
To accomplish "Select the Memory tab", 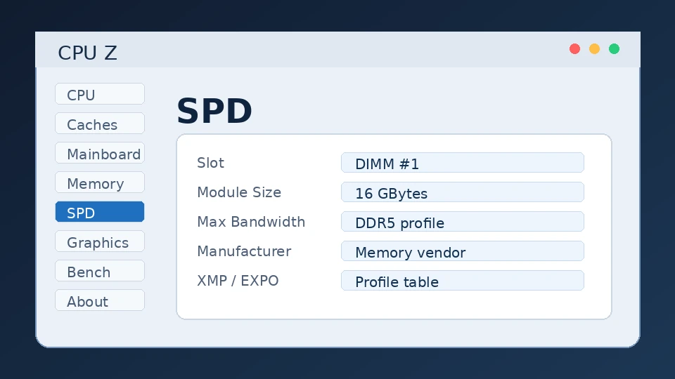I will tap(100, 182).
